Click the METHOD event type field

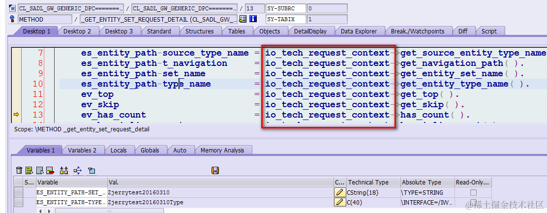tap(45, 19)
